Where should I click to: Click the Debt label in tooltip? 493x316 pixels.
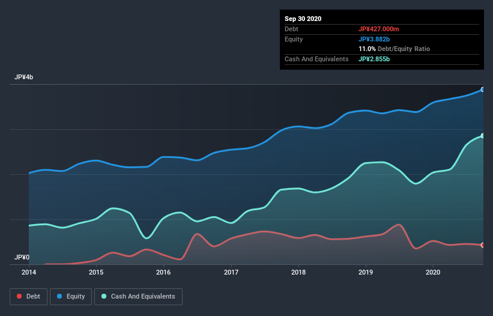(291, 29)
